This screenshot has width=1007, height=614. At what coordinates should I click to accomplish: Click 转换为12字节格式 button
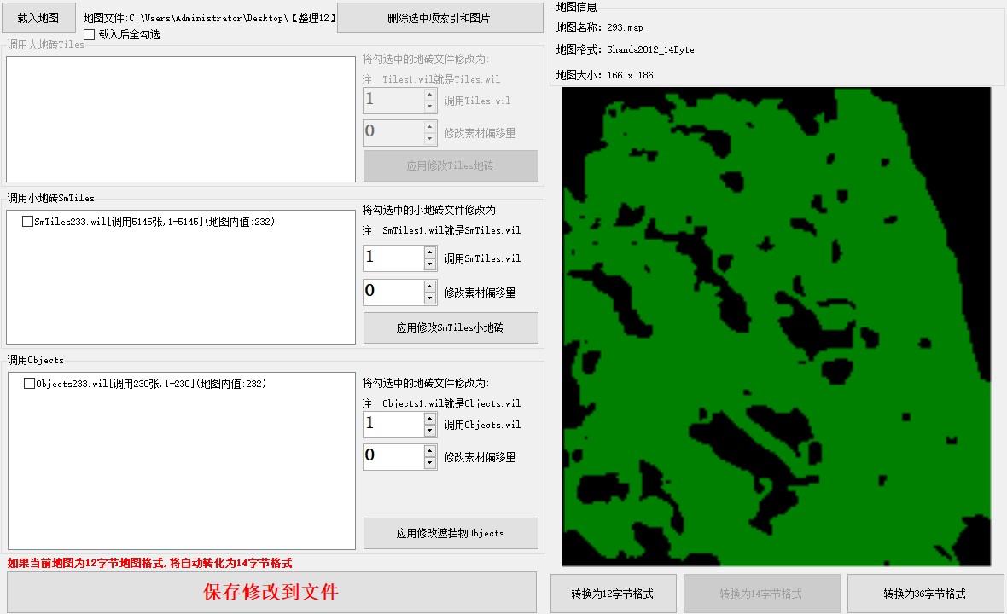(613, 594)
